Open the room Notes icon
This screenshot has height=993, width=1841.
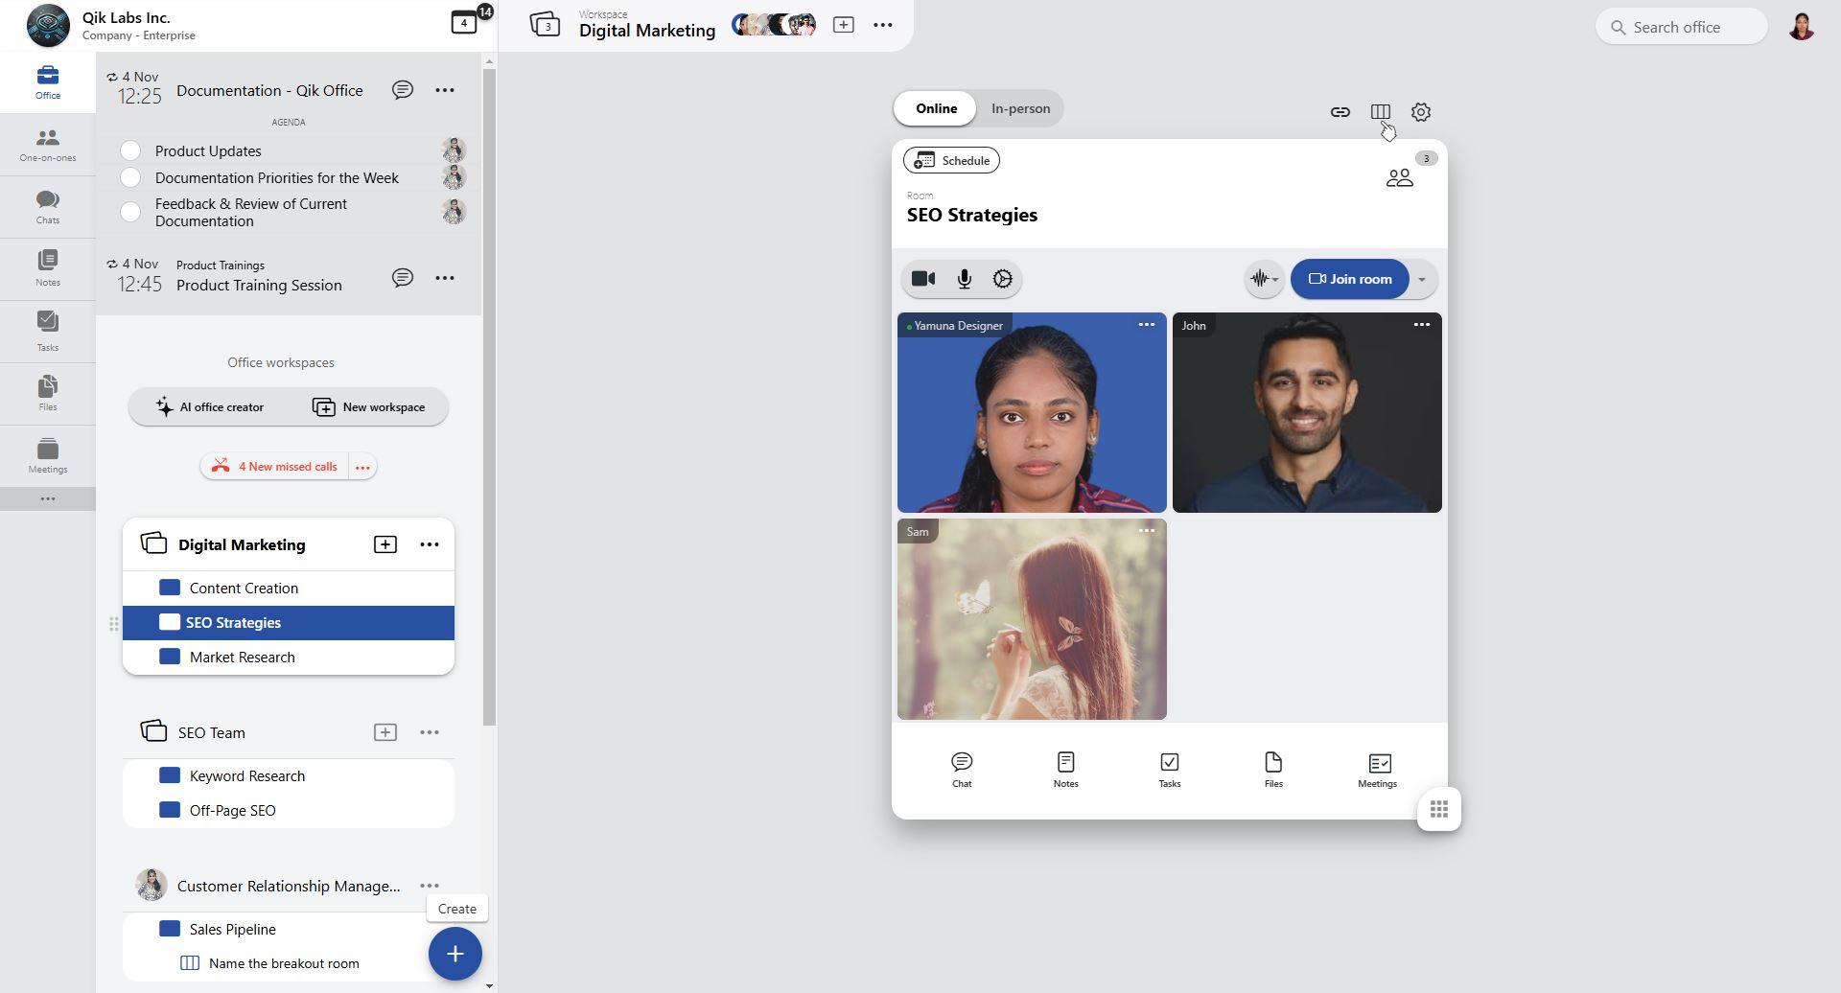coord(1065,770)
